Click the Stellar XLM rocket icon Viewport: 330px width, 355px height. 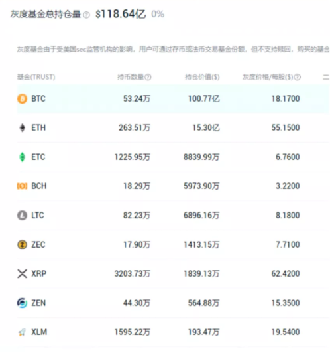pyautogui.click(x=22, y=332)
